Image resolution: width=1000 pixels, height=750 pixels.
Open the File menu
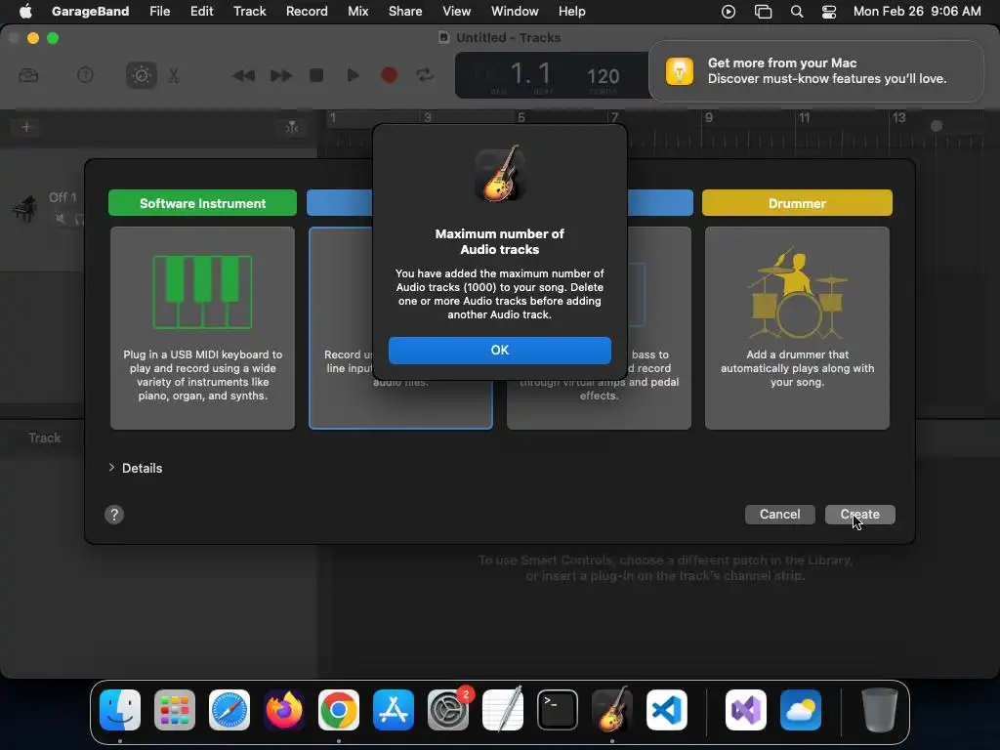click(x=159, y=11)
